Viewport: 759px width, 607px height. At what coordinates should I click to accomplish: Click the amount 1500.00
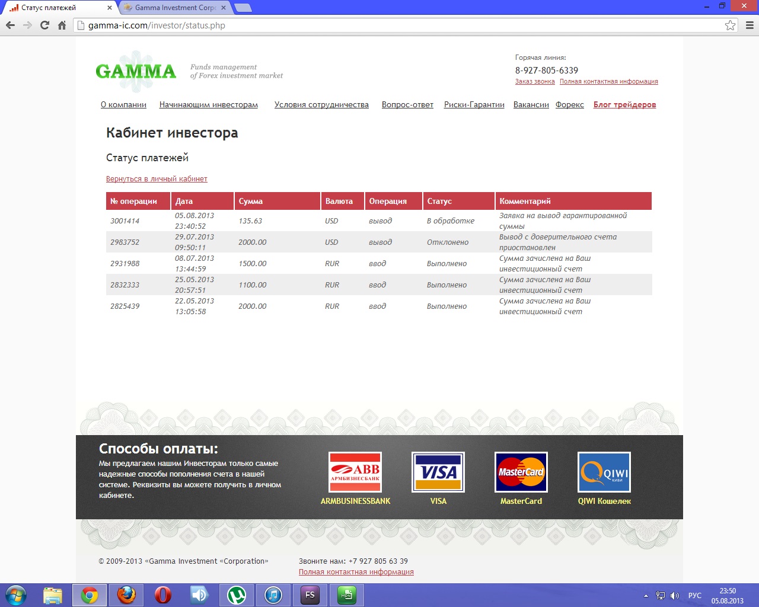[253, 264]
